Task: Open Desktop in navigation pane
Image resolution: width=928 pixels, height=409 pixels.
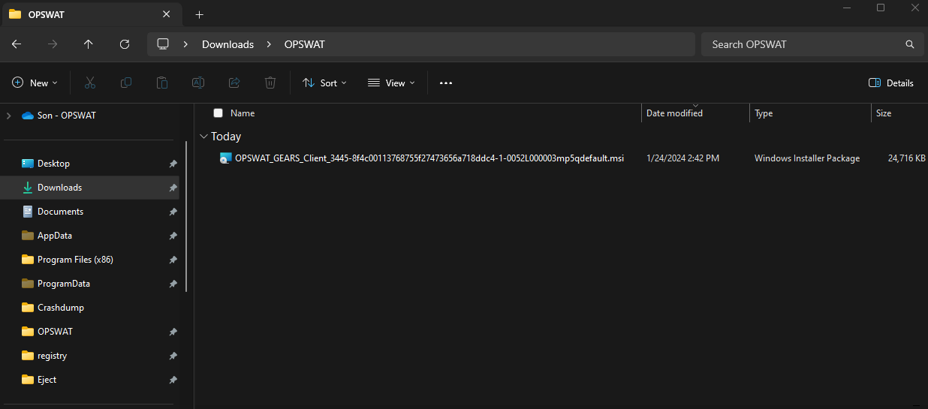Action: [53, 164]
